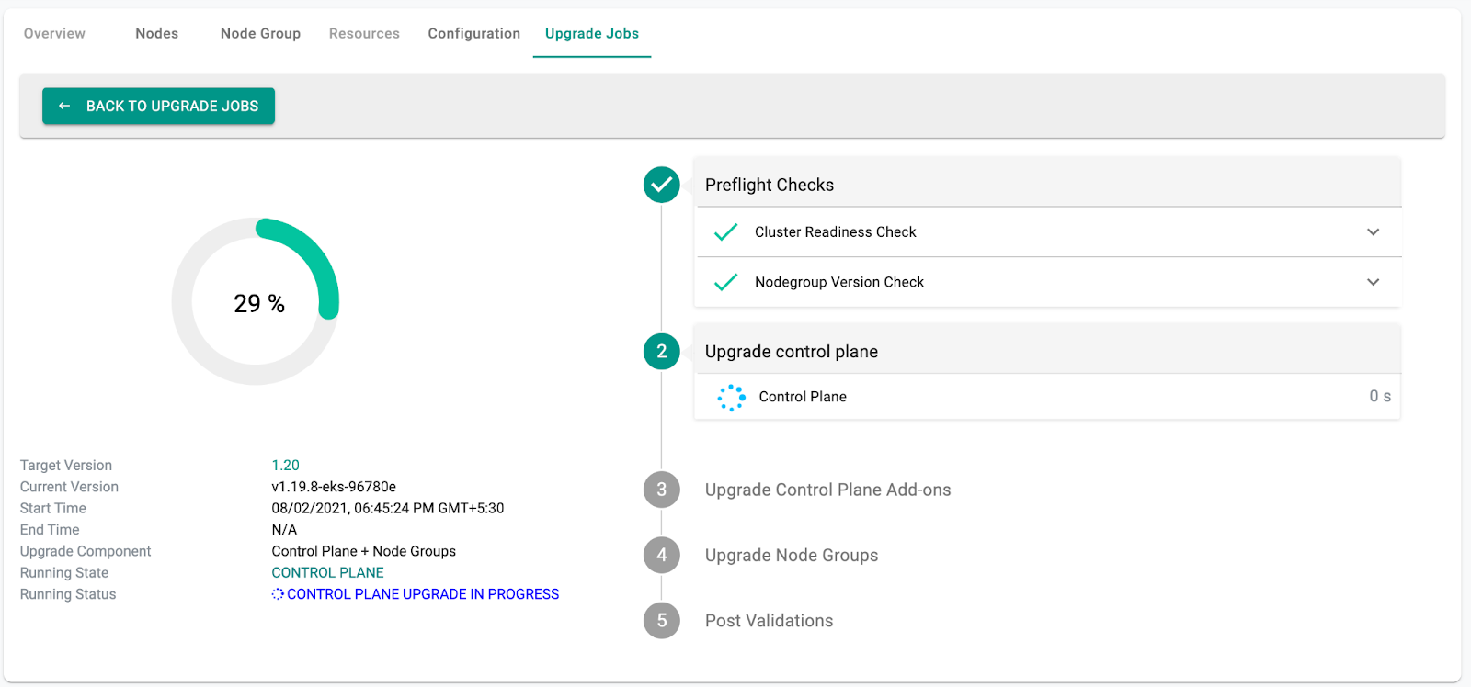Click the Control Plane loading spinner icon

coord(732,397)
